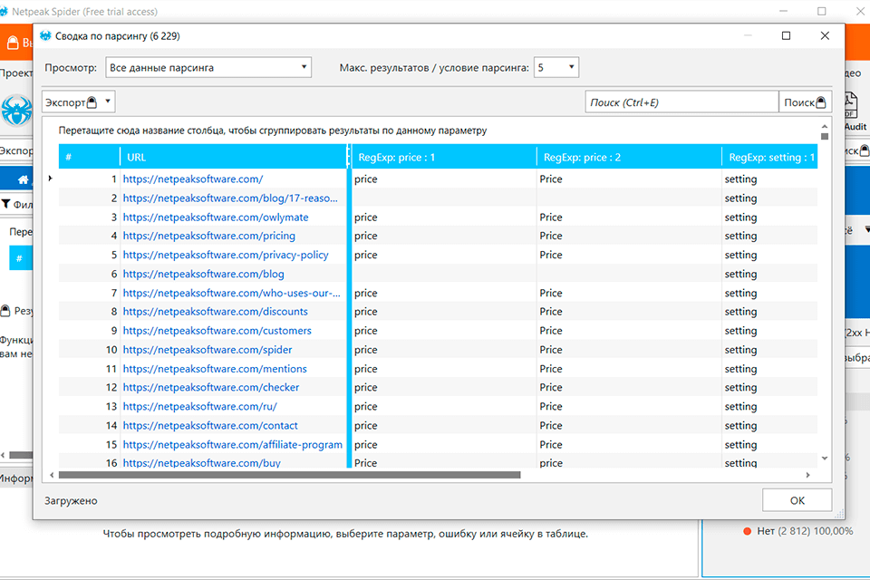Click the Netpeak Spider logo in dialog title

(x=45, y=36)
